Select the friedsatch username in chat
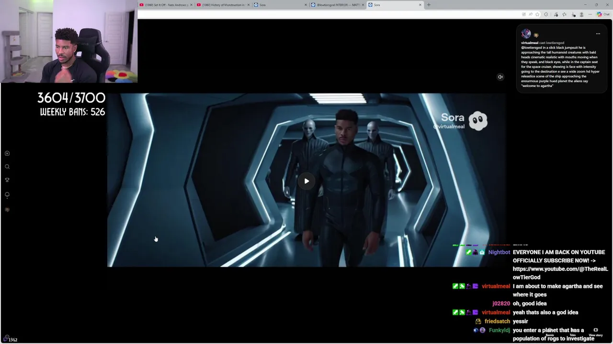The image size is (613, 344). tap(497, 321)
